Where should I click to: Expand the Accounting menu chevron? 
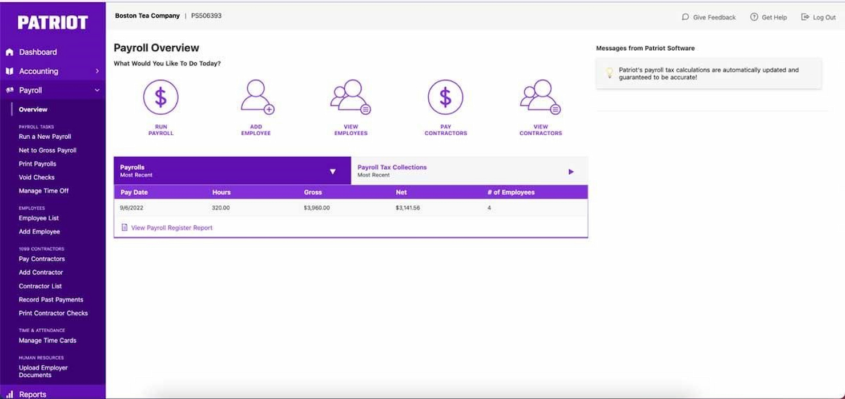click(x=97, y=71)
